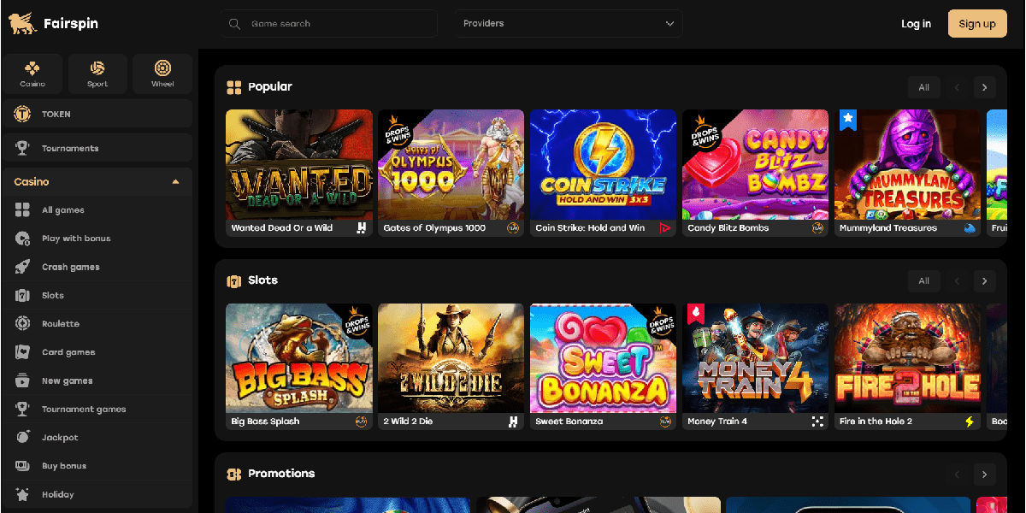Open the Sport section icon

click(x=97, y=68)
